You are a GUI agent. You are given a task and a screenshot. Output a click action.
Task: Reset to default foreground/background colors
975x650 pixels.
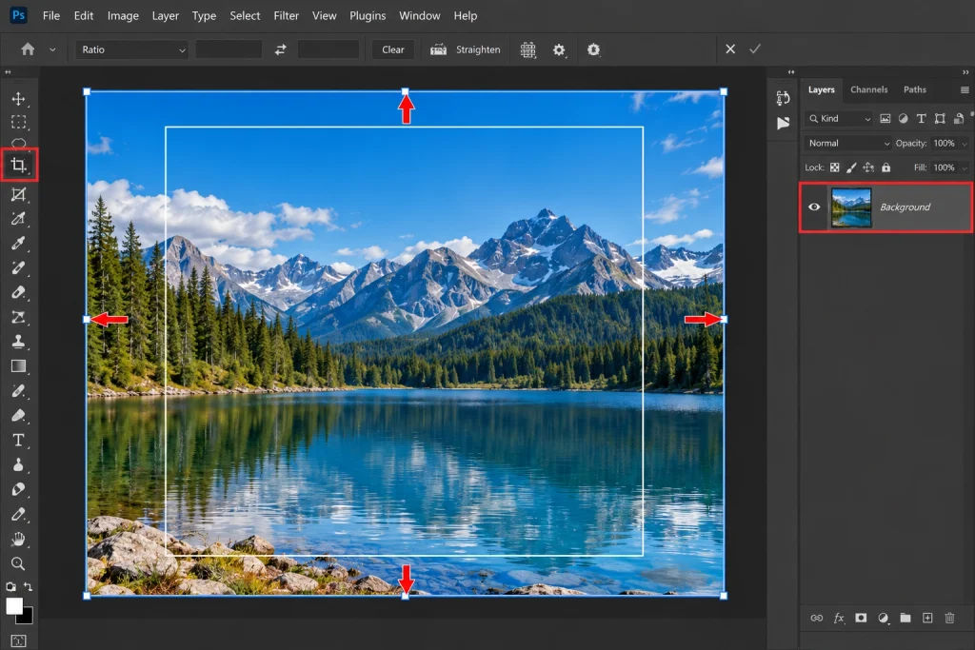[x=10, y=586]
